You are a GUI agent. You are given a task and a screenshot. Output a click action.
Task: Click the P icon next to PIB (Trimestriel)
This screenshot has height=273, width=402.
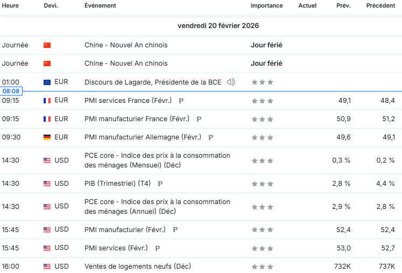(160, 184)
